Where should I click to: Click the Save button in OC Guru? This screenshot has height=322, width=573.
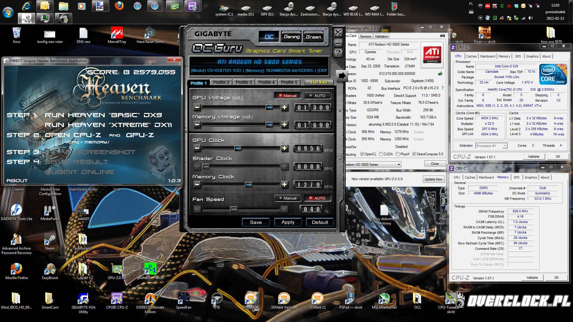point(256,222)
